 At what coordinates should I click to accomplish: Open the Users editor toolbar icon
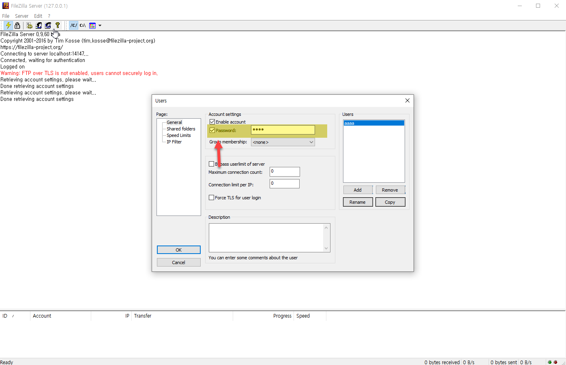(x=39, y=25)
